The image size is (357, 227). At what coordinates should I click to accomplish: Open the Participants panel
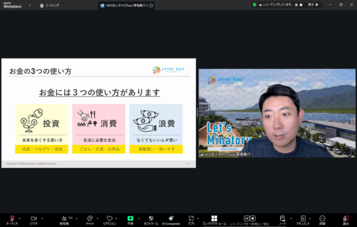(x=63, y=219)
